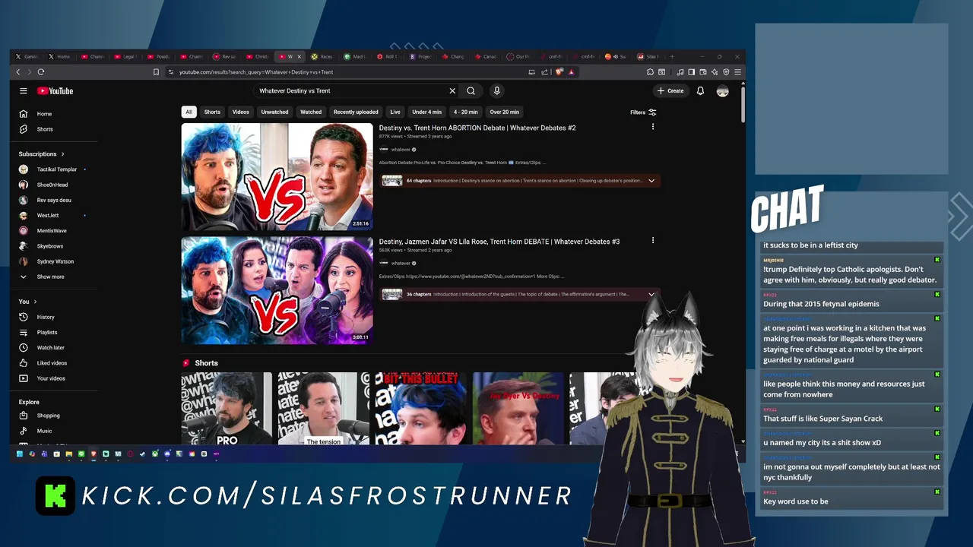973x547 pixels.
Task: Clear the search box with the X
Action: [452, 91]
